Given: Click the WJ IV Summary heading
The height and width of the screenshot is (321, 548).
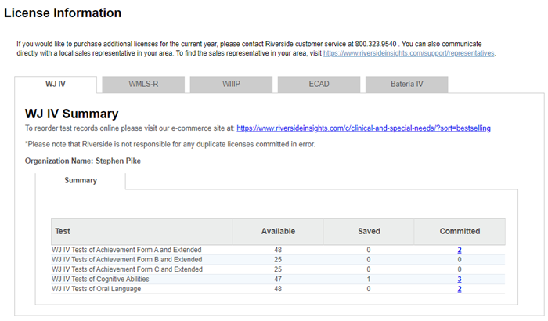Looking at the screenshot, I should [x=71, y=114].
